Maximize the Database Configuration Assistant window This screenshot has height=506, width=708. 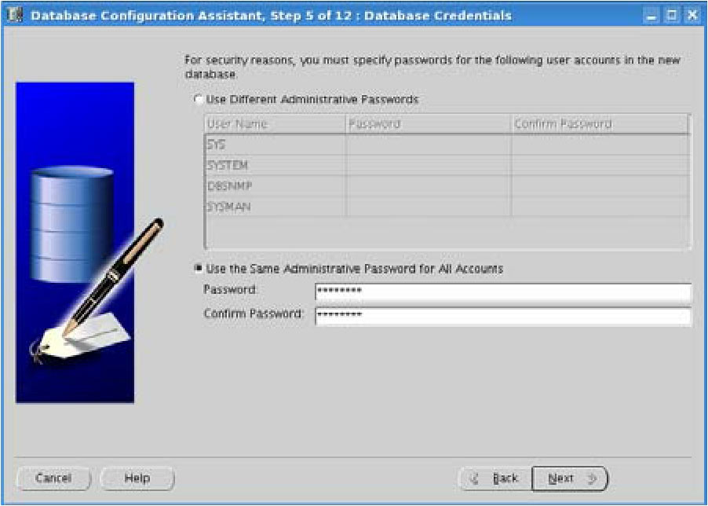pos(673,15)
